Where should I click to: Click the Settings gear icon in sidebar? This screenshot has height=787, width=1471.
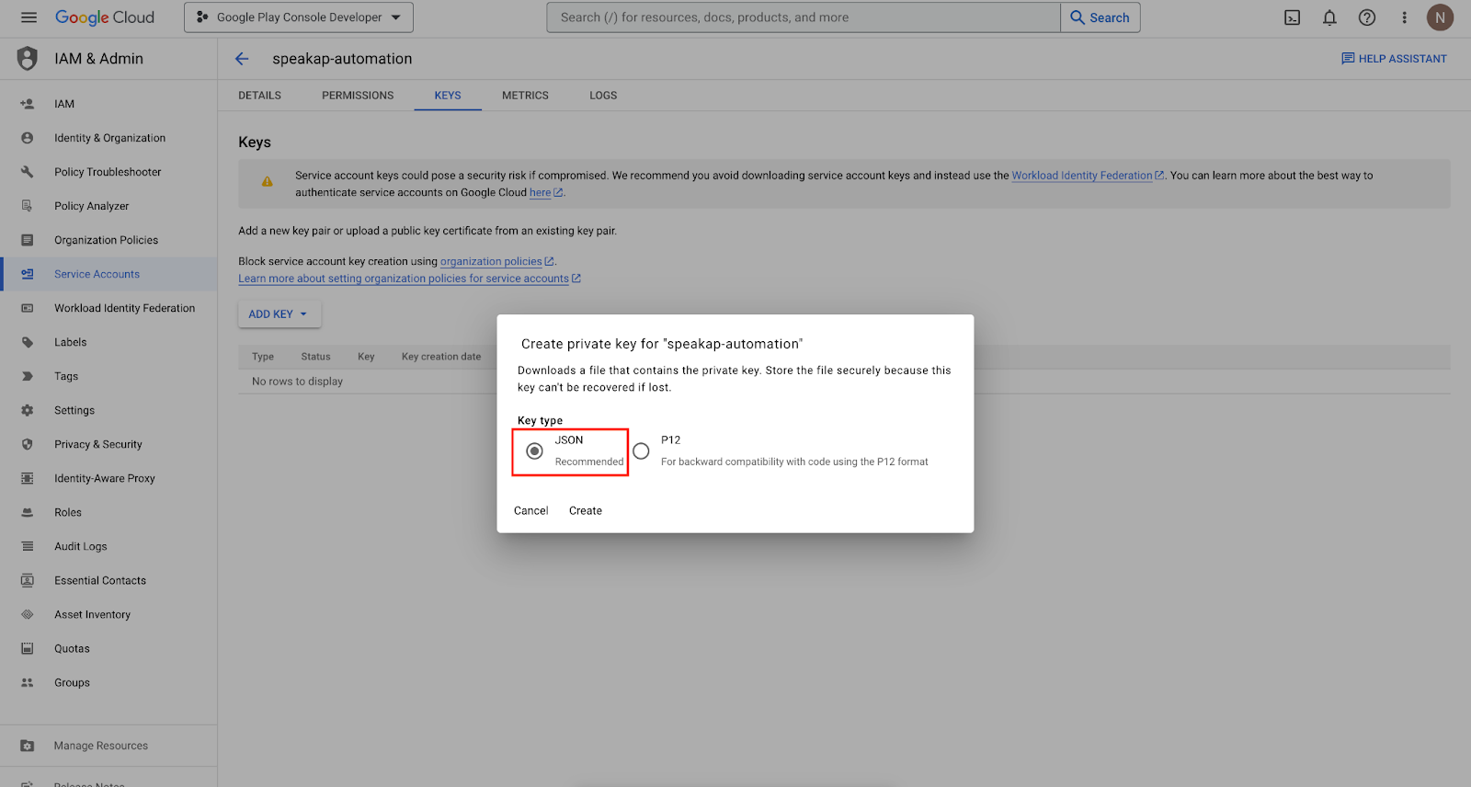(x=28, y=410)
